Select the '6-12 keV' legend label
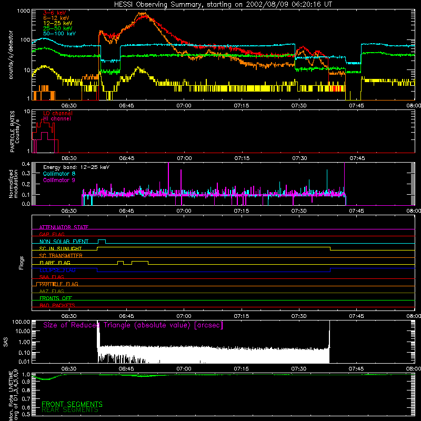421x421 pixels. [56, 18]
